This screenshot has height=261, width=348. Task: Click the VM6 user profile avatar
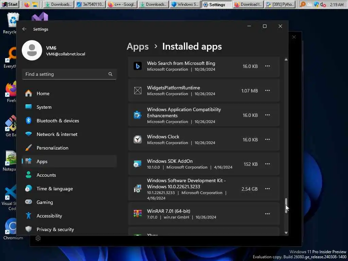coord(32,50)
